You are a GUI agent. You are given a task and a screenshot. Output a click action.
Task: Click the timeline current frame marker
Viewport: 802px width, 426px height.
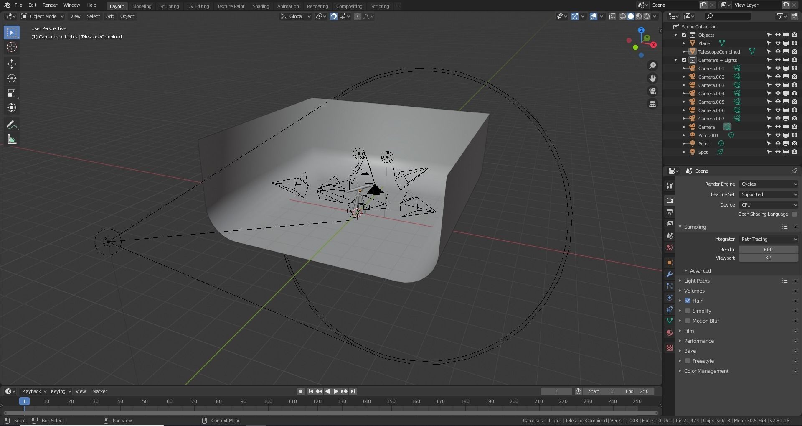point(24,401)
